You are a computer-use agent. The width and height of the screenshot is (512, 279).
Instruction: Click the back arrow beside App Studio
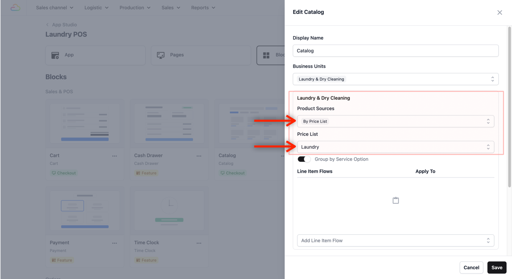point(47,25)
